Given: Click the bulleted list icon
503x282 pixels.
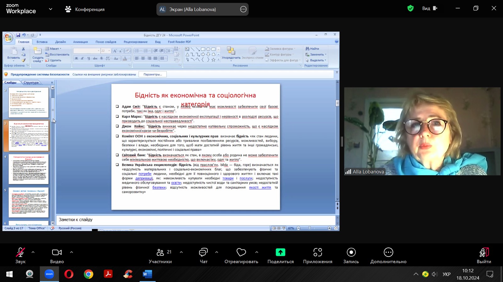Looking at the screenshot, I should click(137, 51).
